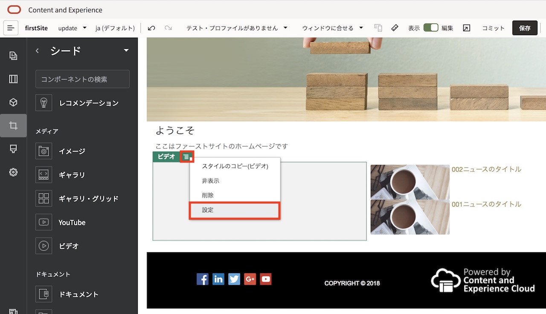Screen dimensions: 546x314
Task: Click the style ruler icon near 表示
Action: [395, 28]
